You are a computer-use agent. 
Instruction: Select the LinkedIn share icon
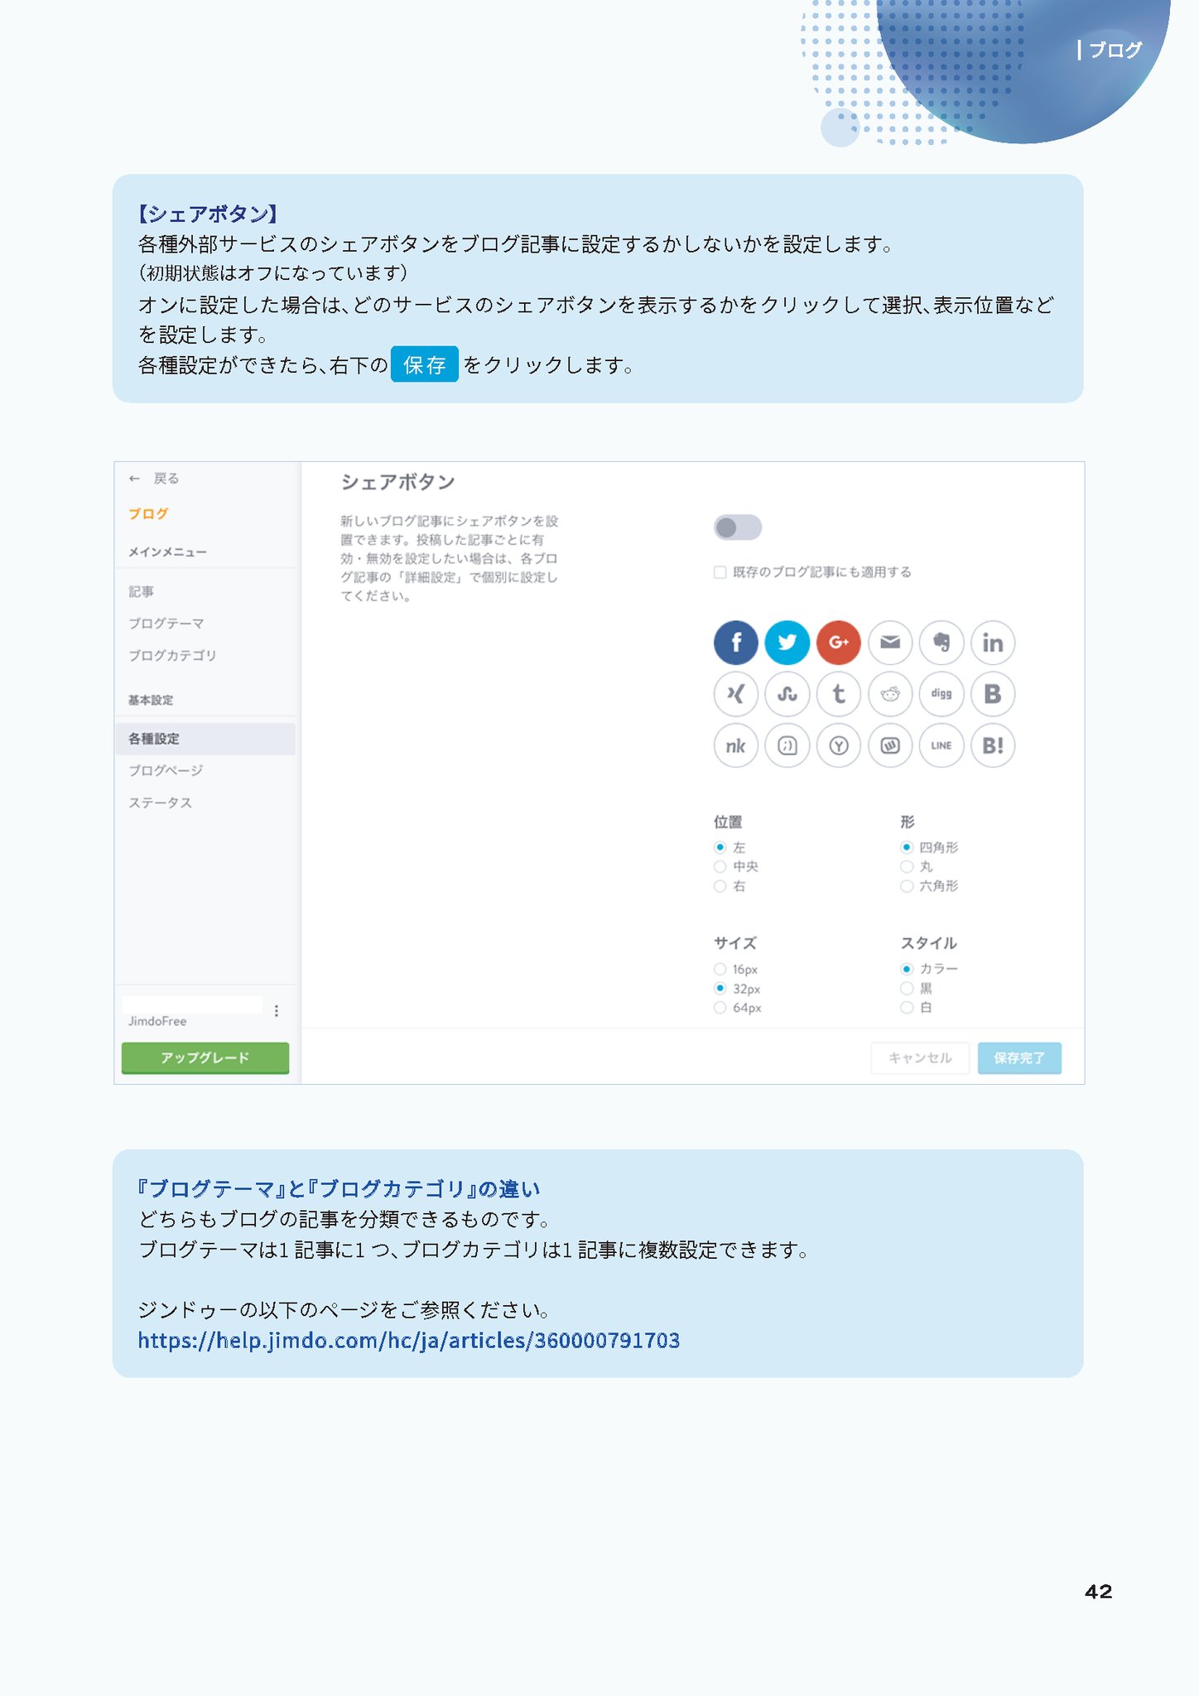[x=993, y=643]
